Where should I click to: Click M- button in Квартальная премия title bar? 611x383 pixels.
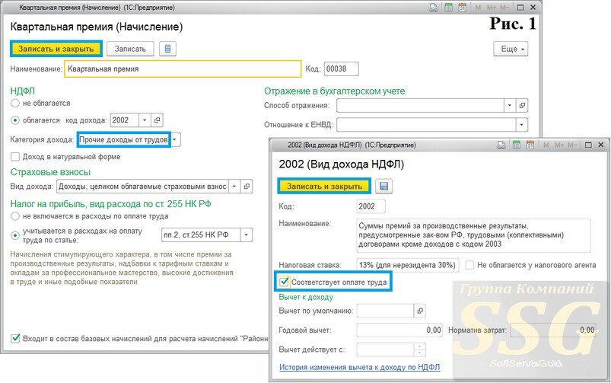[504, 8]
